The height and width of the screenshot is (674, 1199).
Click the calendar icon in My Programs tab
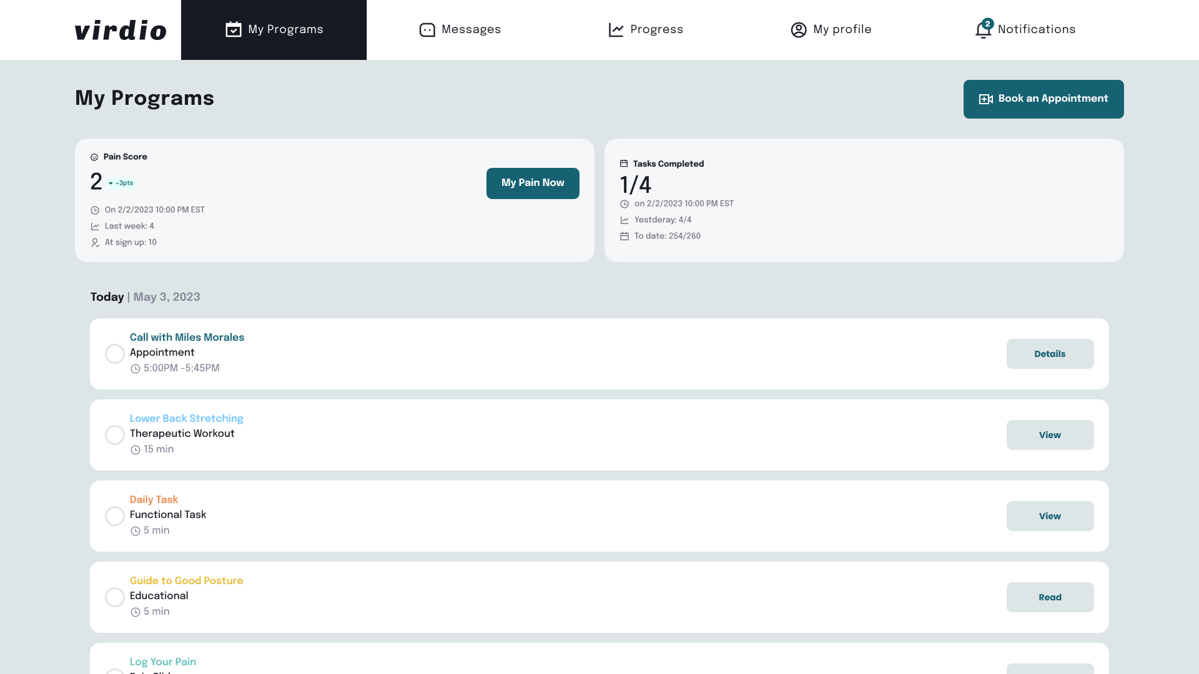[233, 29]
